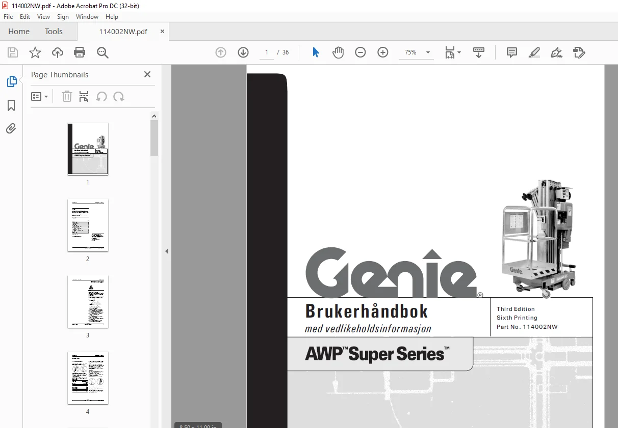Zoom in with the plus icon
The image size is (618, 428).
point(383,52)
